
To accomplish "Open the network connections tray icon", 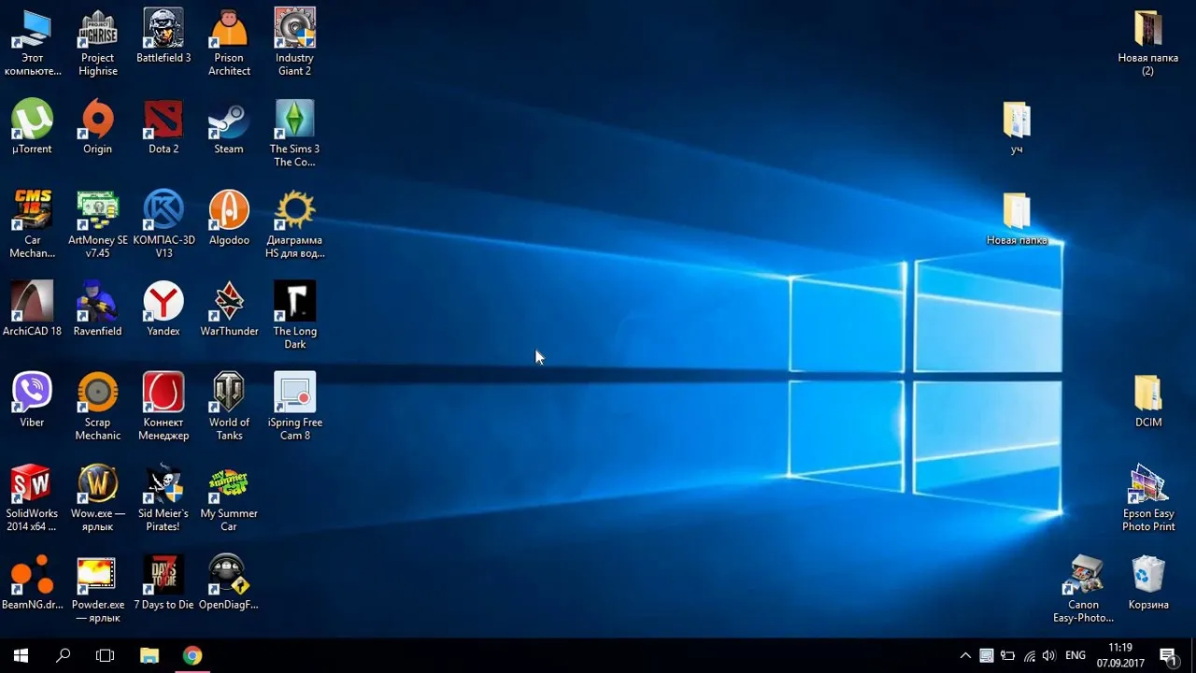I will click(1029, 655).
